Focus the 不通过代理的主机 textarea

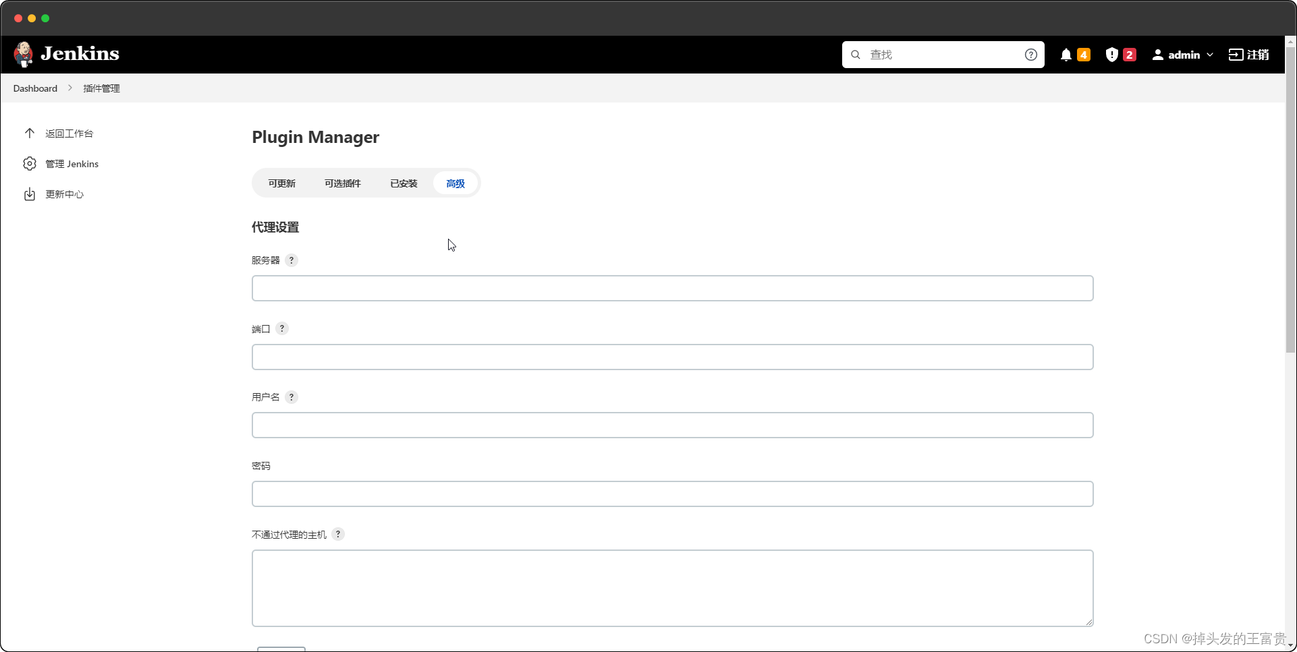pos(672,588)
